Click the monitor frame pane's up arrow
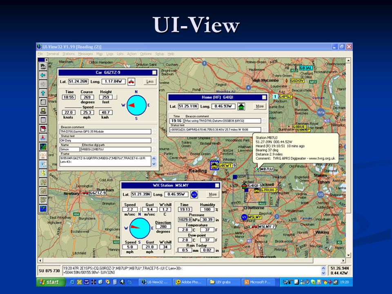Image resolution: width=392 pixels, height=294 pixels. [323, 268]
